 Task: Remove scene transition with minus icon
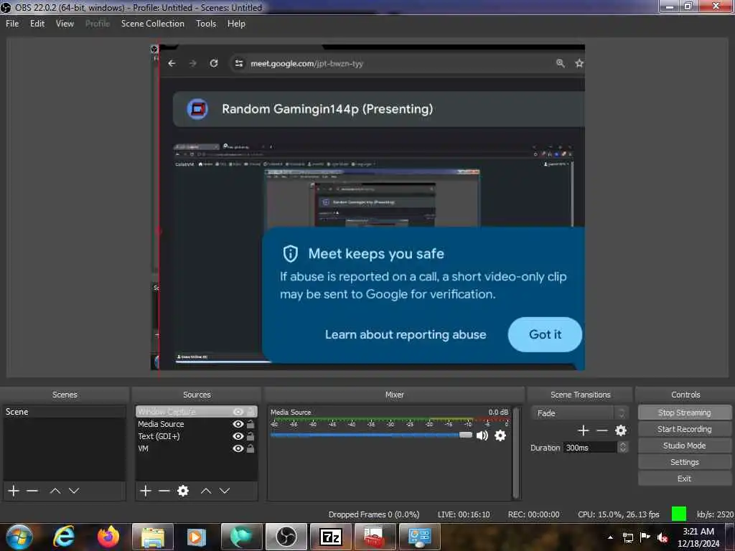[602, 430]
